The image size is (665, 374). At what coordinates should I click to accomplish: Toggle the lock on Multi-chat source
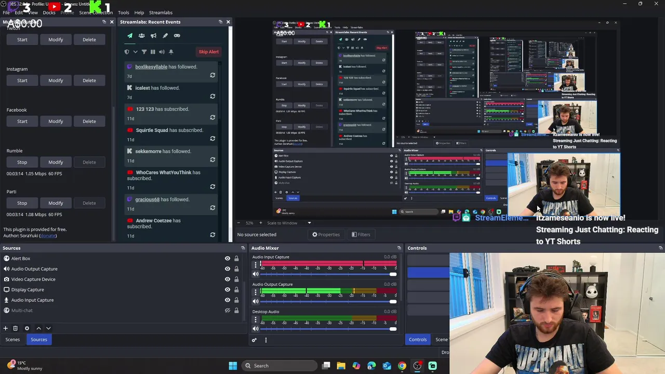[236, 310]
